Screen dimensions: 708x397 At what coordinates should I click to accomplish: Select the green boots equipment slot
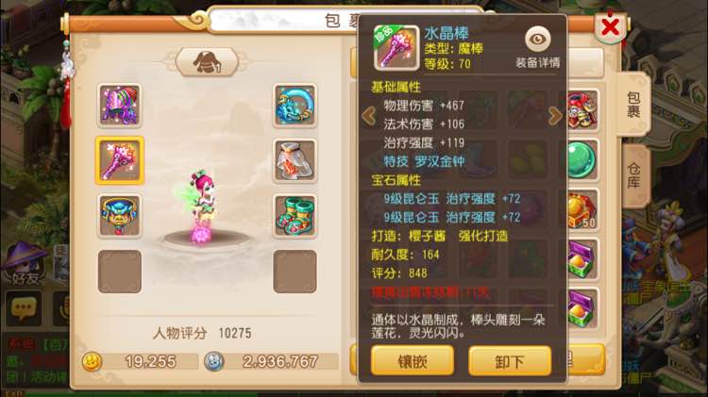tap(295, 216)
